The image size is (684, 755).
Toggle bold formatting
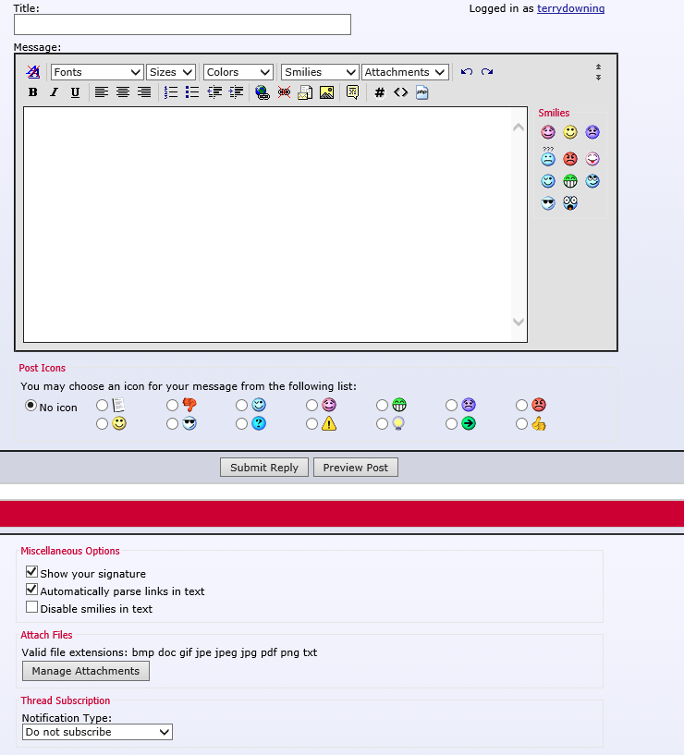(32, 92)
